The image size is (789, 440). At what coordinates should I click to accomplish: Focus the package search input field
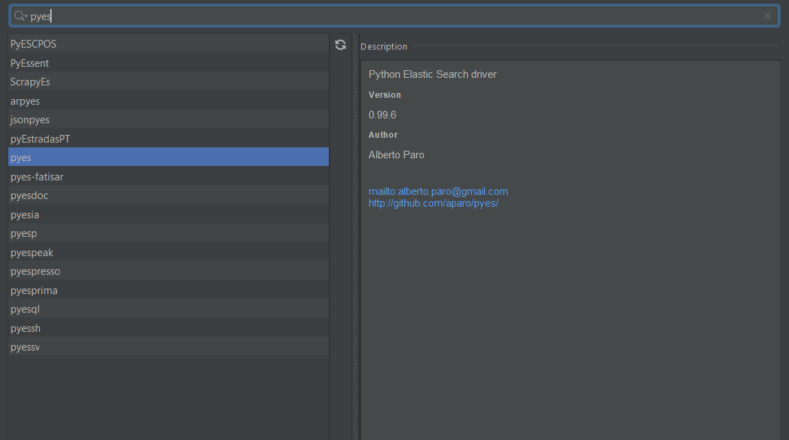(395, 16)
